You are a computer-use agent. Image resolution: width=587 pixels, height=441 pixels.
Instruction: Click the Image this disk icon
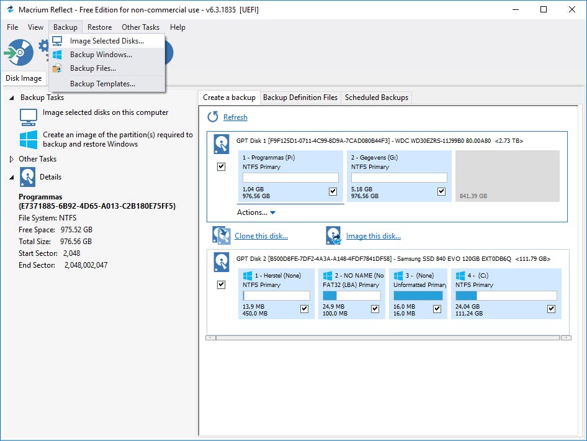coord(334,235)
